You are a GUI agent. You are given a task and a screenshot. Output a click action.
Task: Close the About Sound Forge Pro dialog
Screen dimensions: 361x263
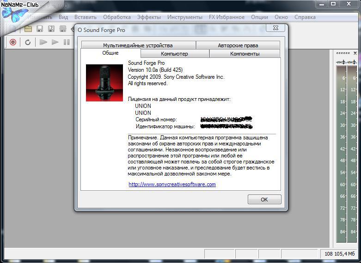tap(275, 28)
